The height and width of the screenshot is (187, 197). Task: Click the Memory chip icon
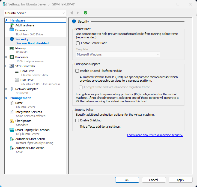(12, 48)
